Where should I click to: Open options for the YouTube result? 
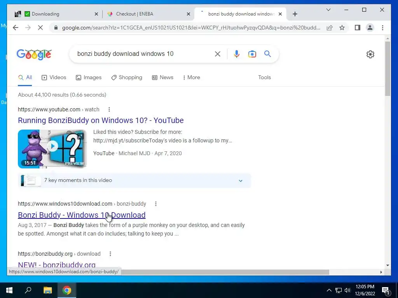tap(109, 109)
